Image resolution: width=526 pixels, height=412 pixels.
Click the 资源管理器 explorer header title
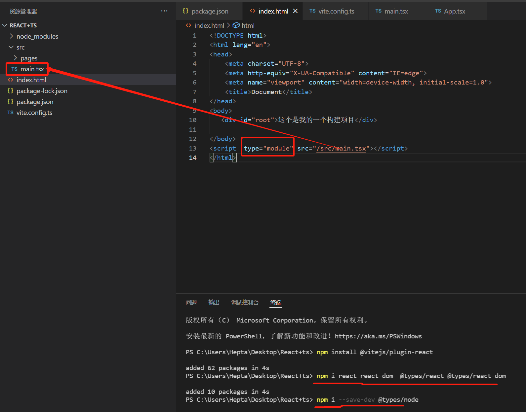pyautogui.click(x=23, y=11)
